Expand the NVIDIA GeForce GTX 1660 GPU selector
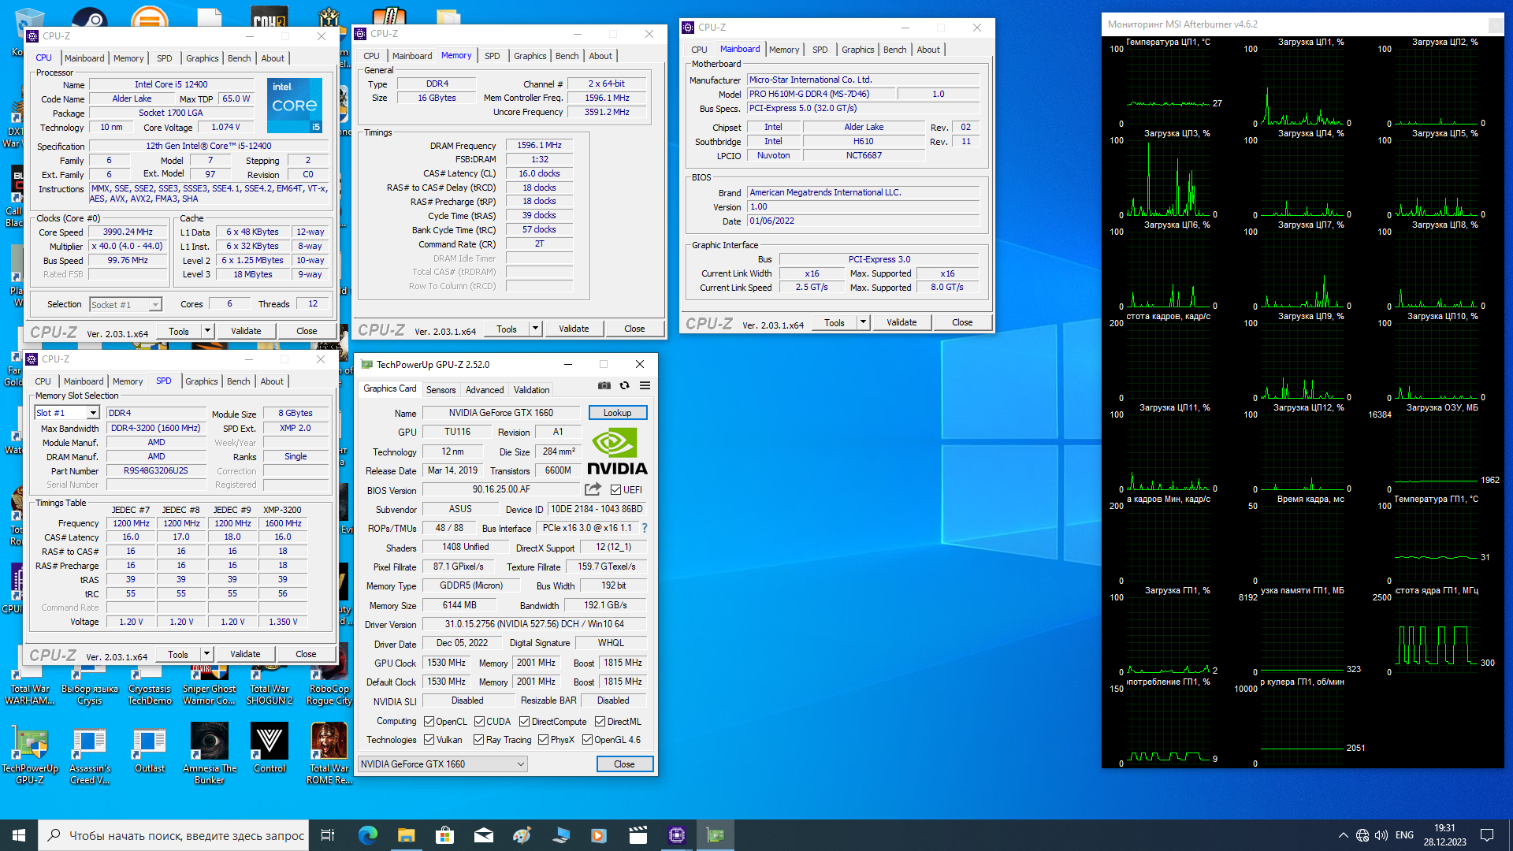Image resolution: width=1513 pixels, height=851 pixels. pyautogui.click(x=520, y=764)
